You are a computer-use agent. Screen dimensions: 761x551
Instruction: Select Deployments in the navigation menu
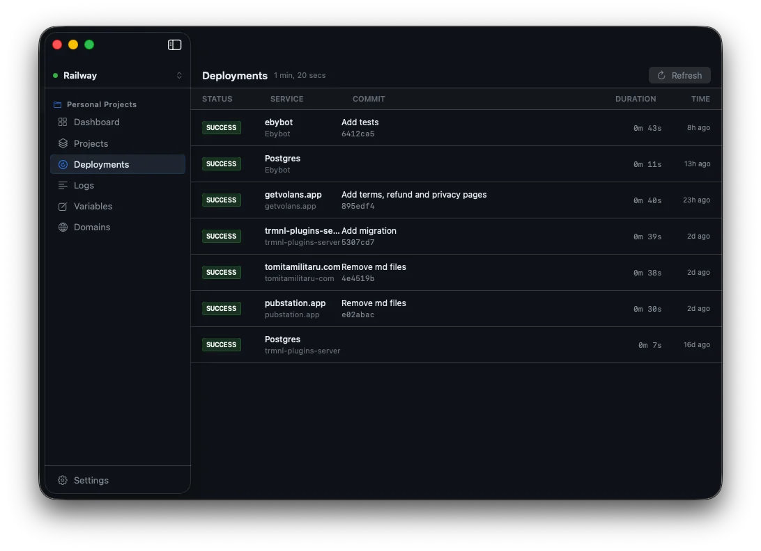pos(101,164)
